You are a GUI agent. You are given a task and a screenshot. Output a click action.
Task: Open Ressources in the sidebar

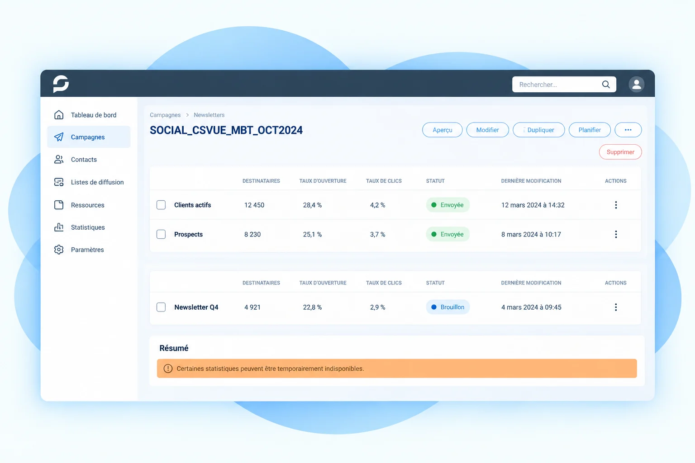click(89, 205)
